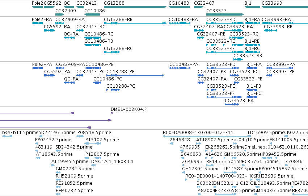Click protein Bj1-PA
The width and height of the screenshot is (308, 196).
(254, 64)
